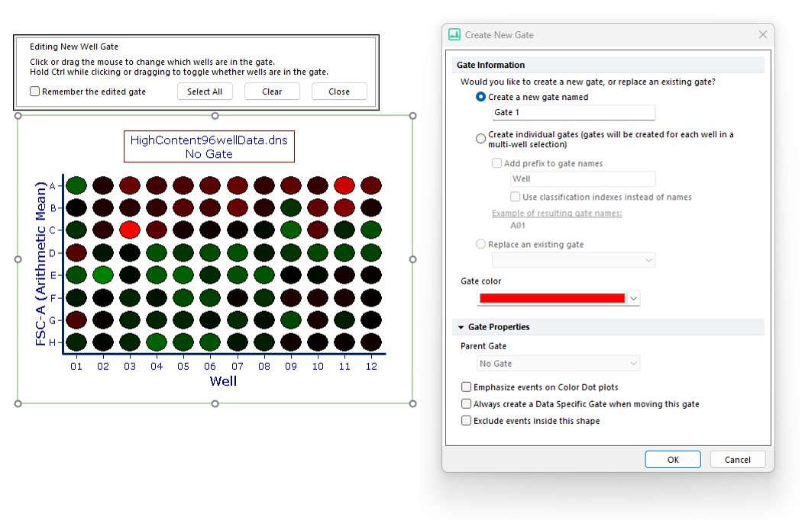Click the 'Well' x-axis title

click(223, 381)
